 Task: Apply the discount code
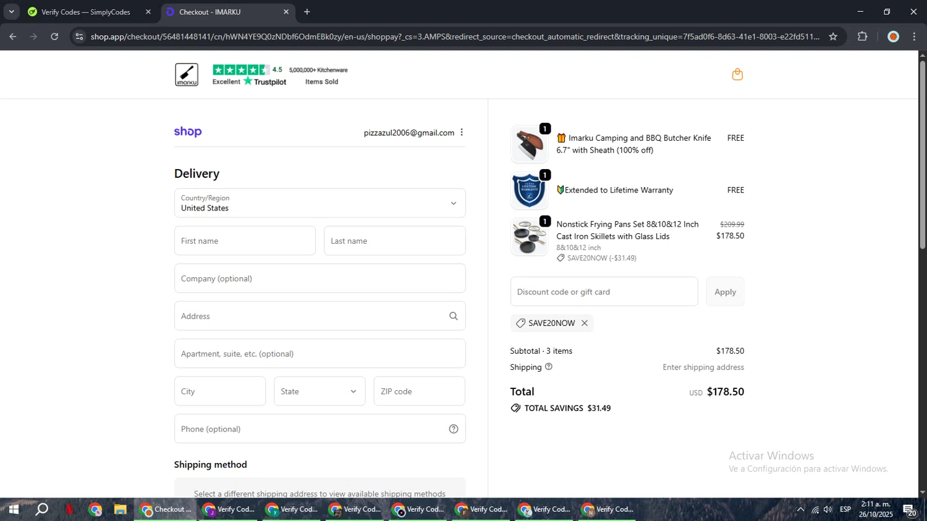pyautogui.click(x=725, y=291)
